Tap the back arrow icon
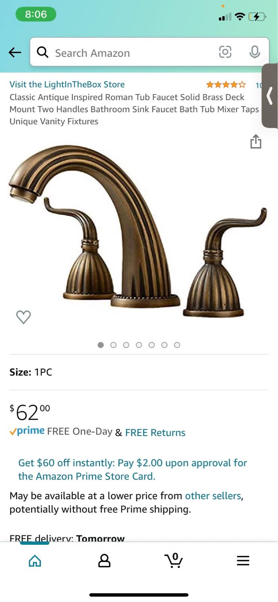 [15, 52]
